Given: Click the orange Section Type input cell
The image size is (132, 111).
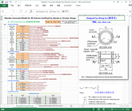Looking at the screenshot, I should pos(23,26).
